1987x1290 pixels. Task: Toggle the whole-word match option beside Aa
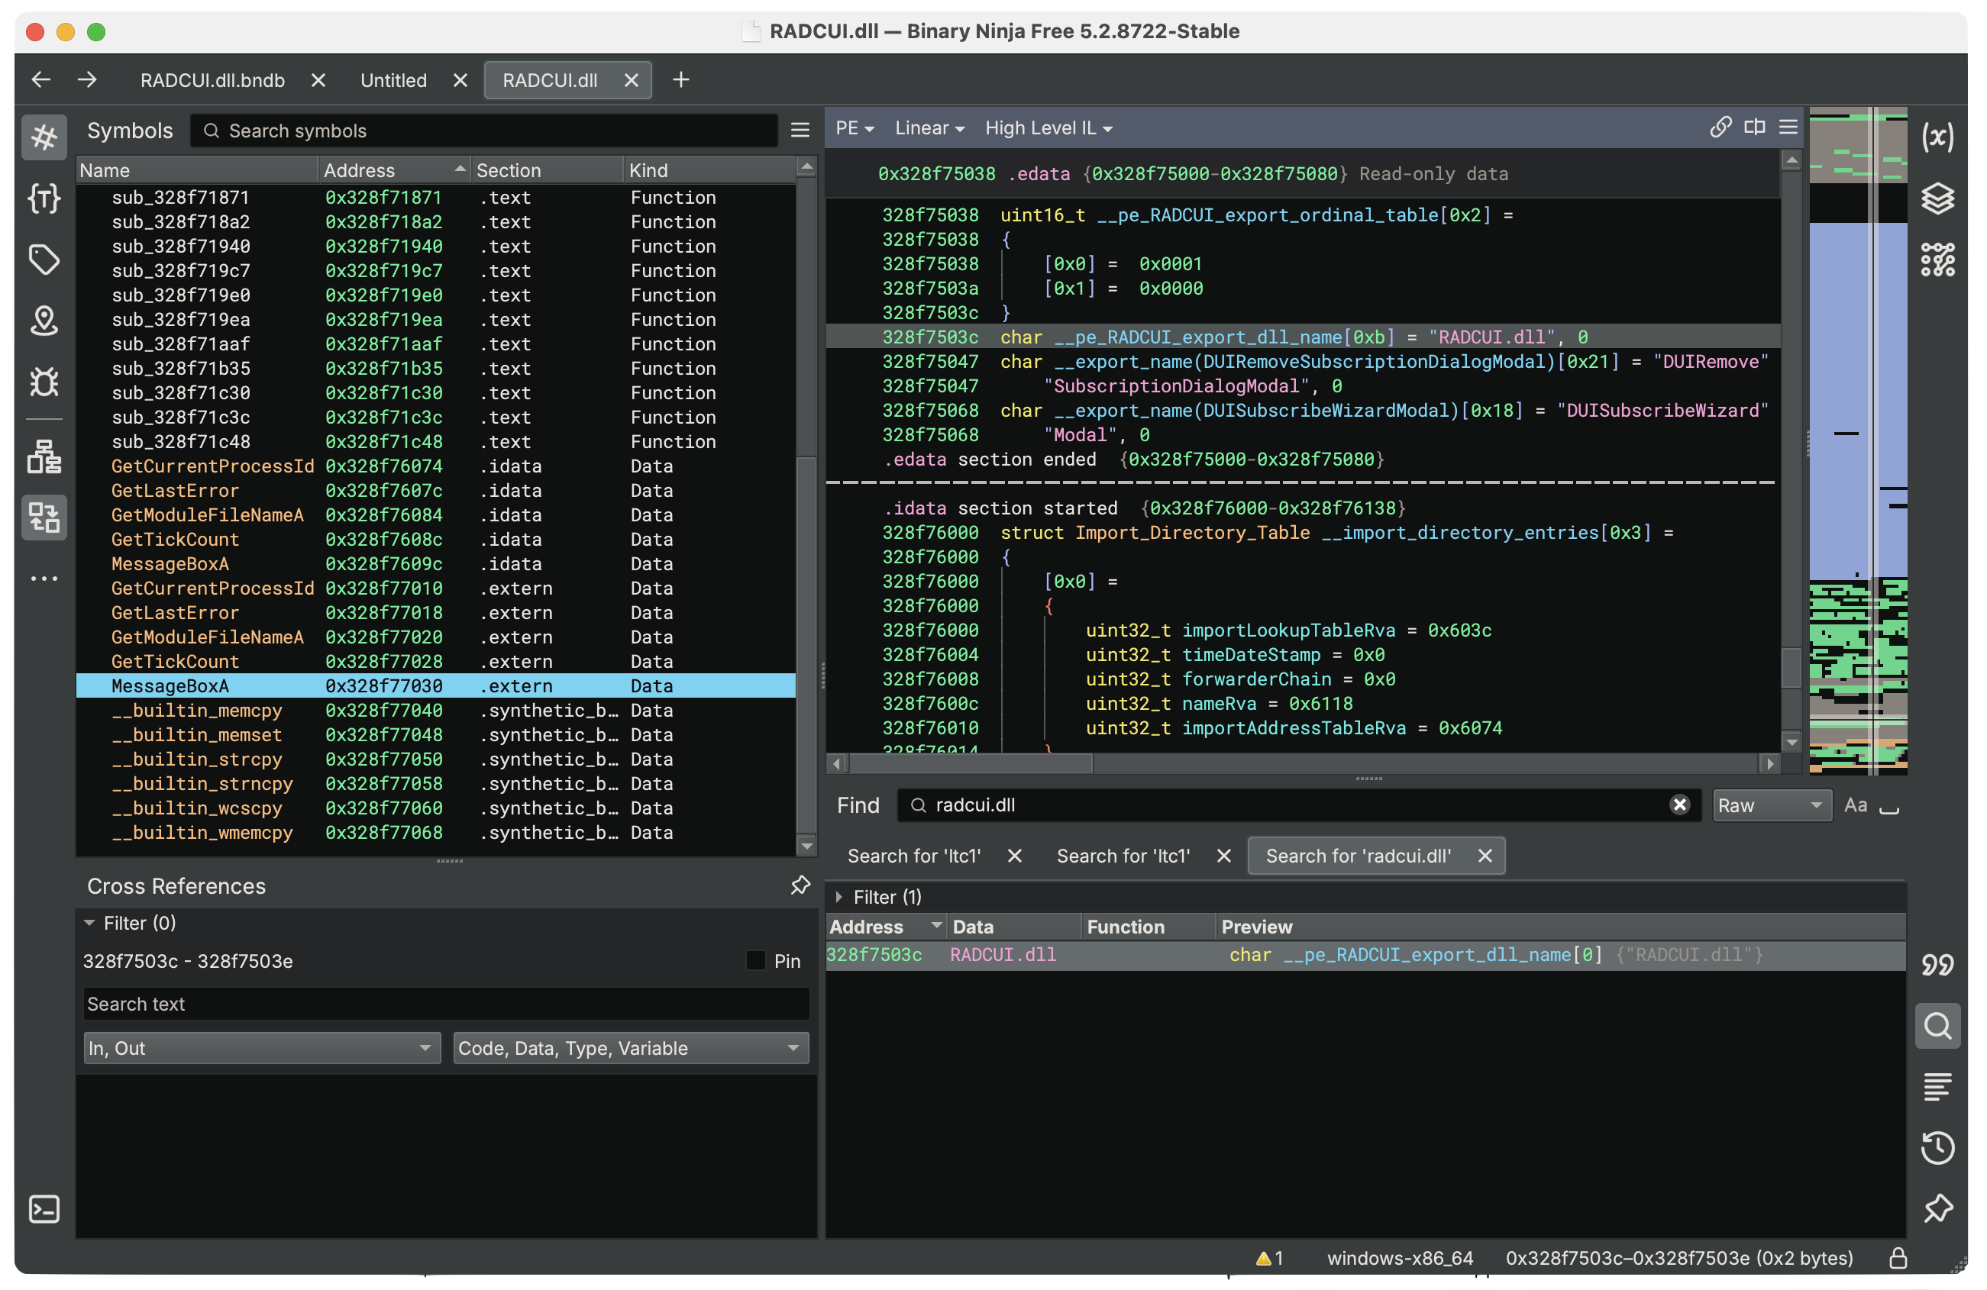1888,807
